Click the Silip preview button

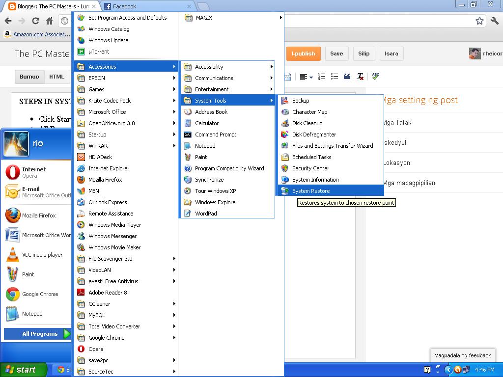[x=364, y=54]
